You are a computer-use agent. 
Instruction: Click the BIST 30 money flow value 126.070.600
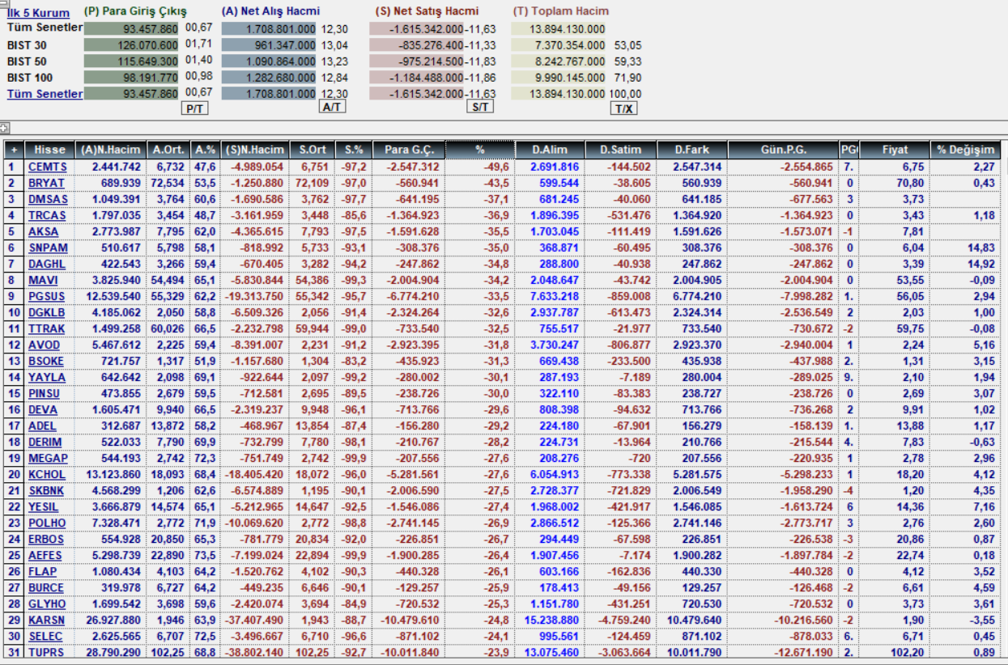(131, 44)
